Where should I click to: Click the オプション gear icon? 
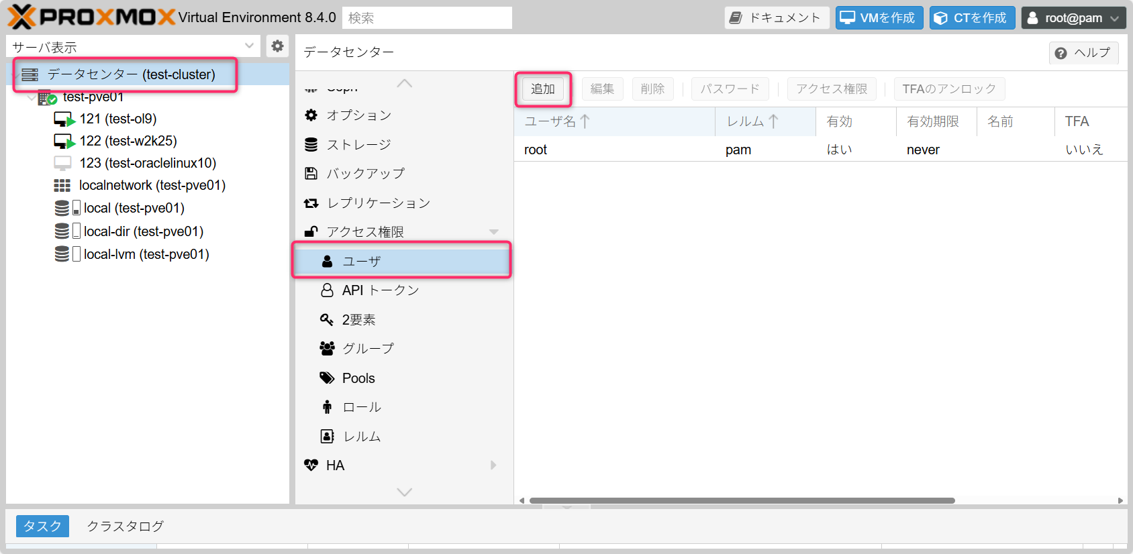(x=311, y=115)
